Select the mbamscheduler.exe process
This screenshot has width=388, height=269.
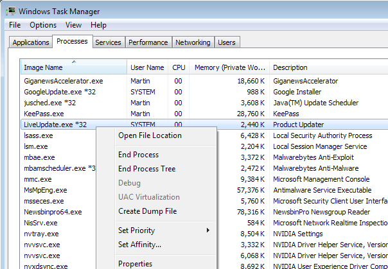coord(60,168)
